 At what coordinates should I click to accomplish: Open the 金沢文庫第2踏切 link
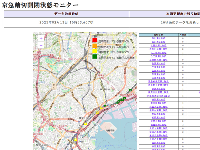(x=158, y=128)
